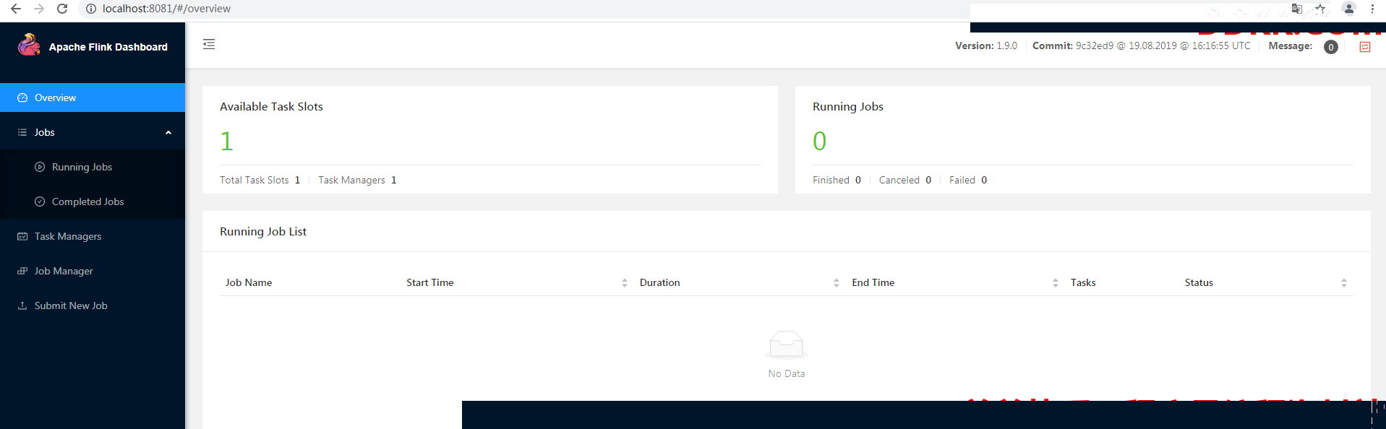The width and height of the screenshot is (1386, 429).
Task: Click the Apache Flink Dashboard title
Action: [108, 47]
